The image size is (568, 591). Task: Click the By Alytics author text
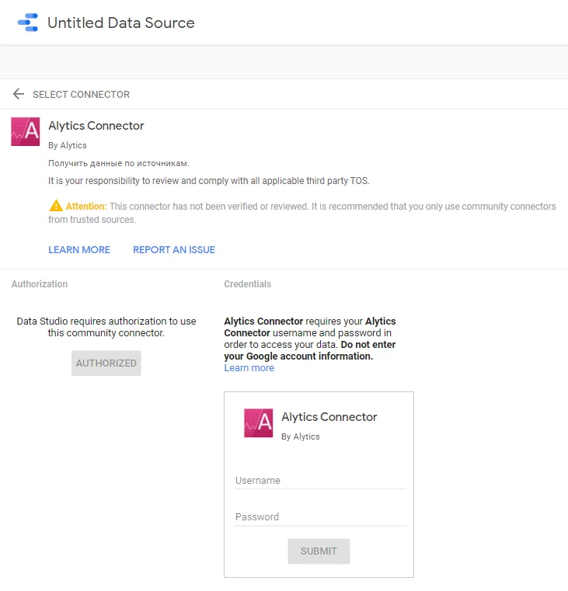[68, 145]
